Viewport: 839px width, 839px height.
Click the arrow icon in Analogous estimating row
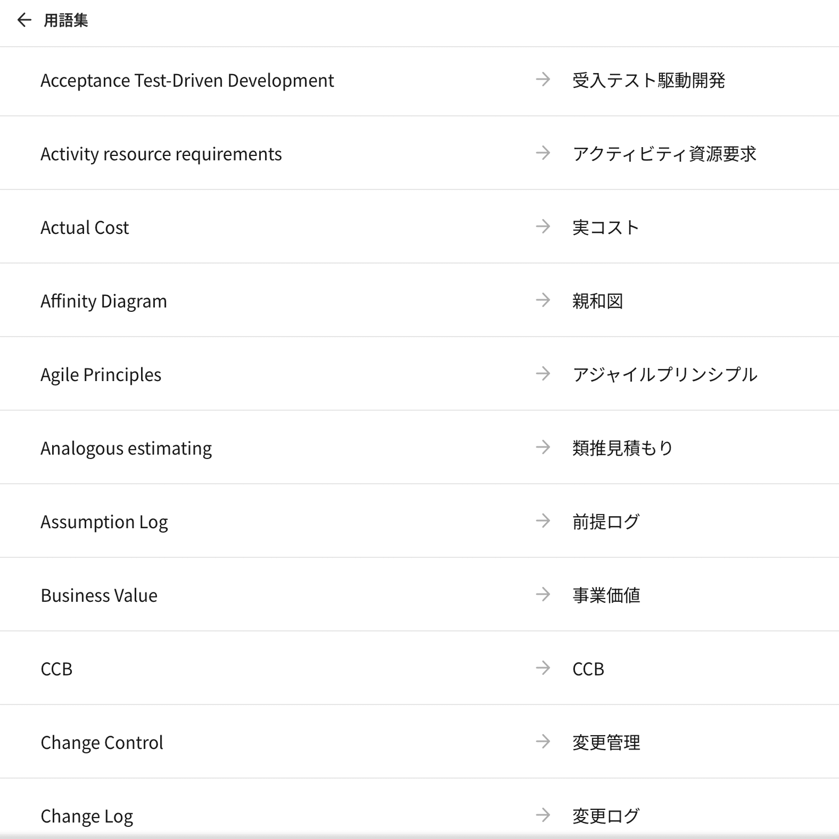[543, 448]
